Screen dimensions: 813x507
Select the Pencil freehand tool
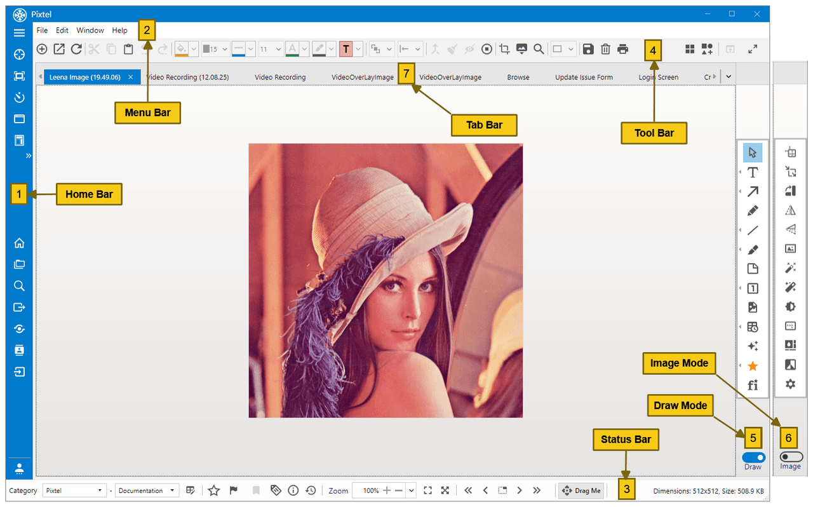(753, 211)
